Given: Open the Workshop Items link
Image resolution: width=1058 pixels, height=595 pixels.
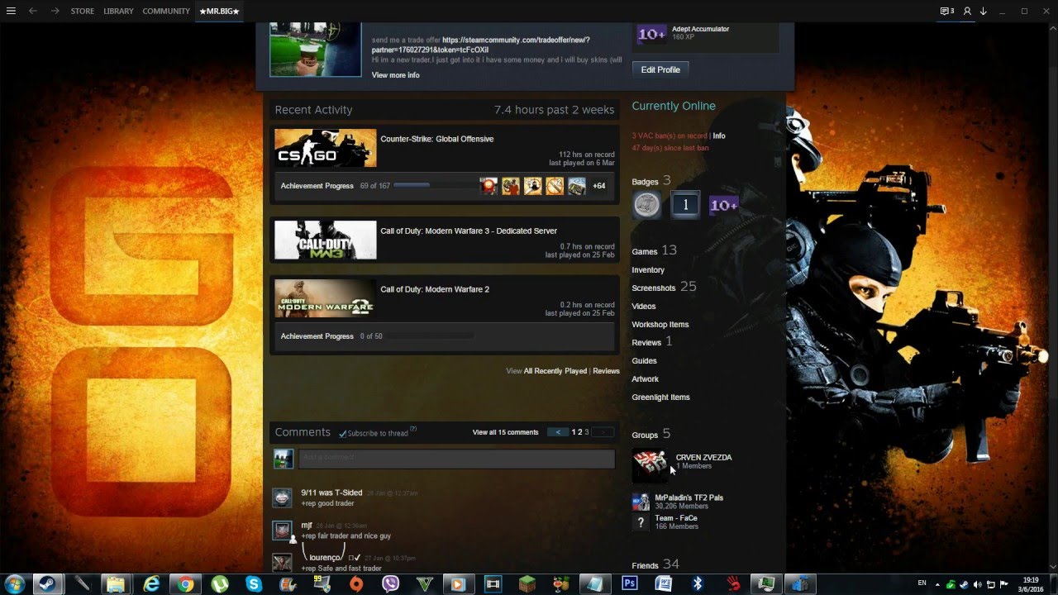Looking at the screenshot, I should click(x=660, y=325).
